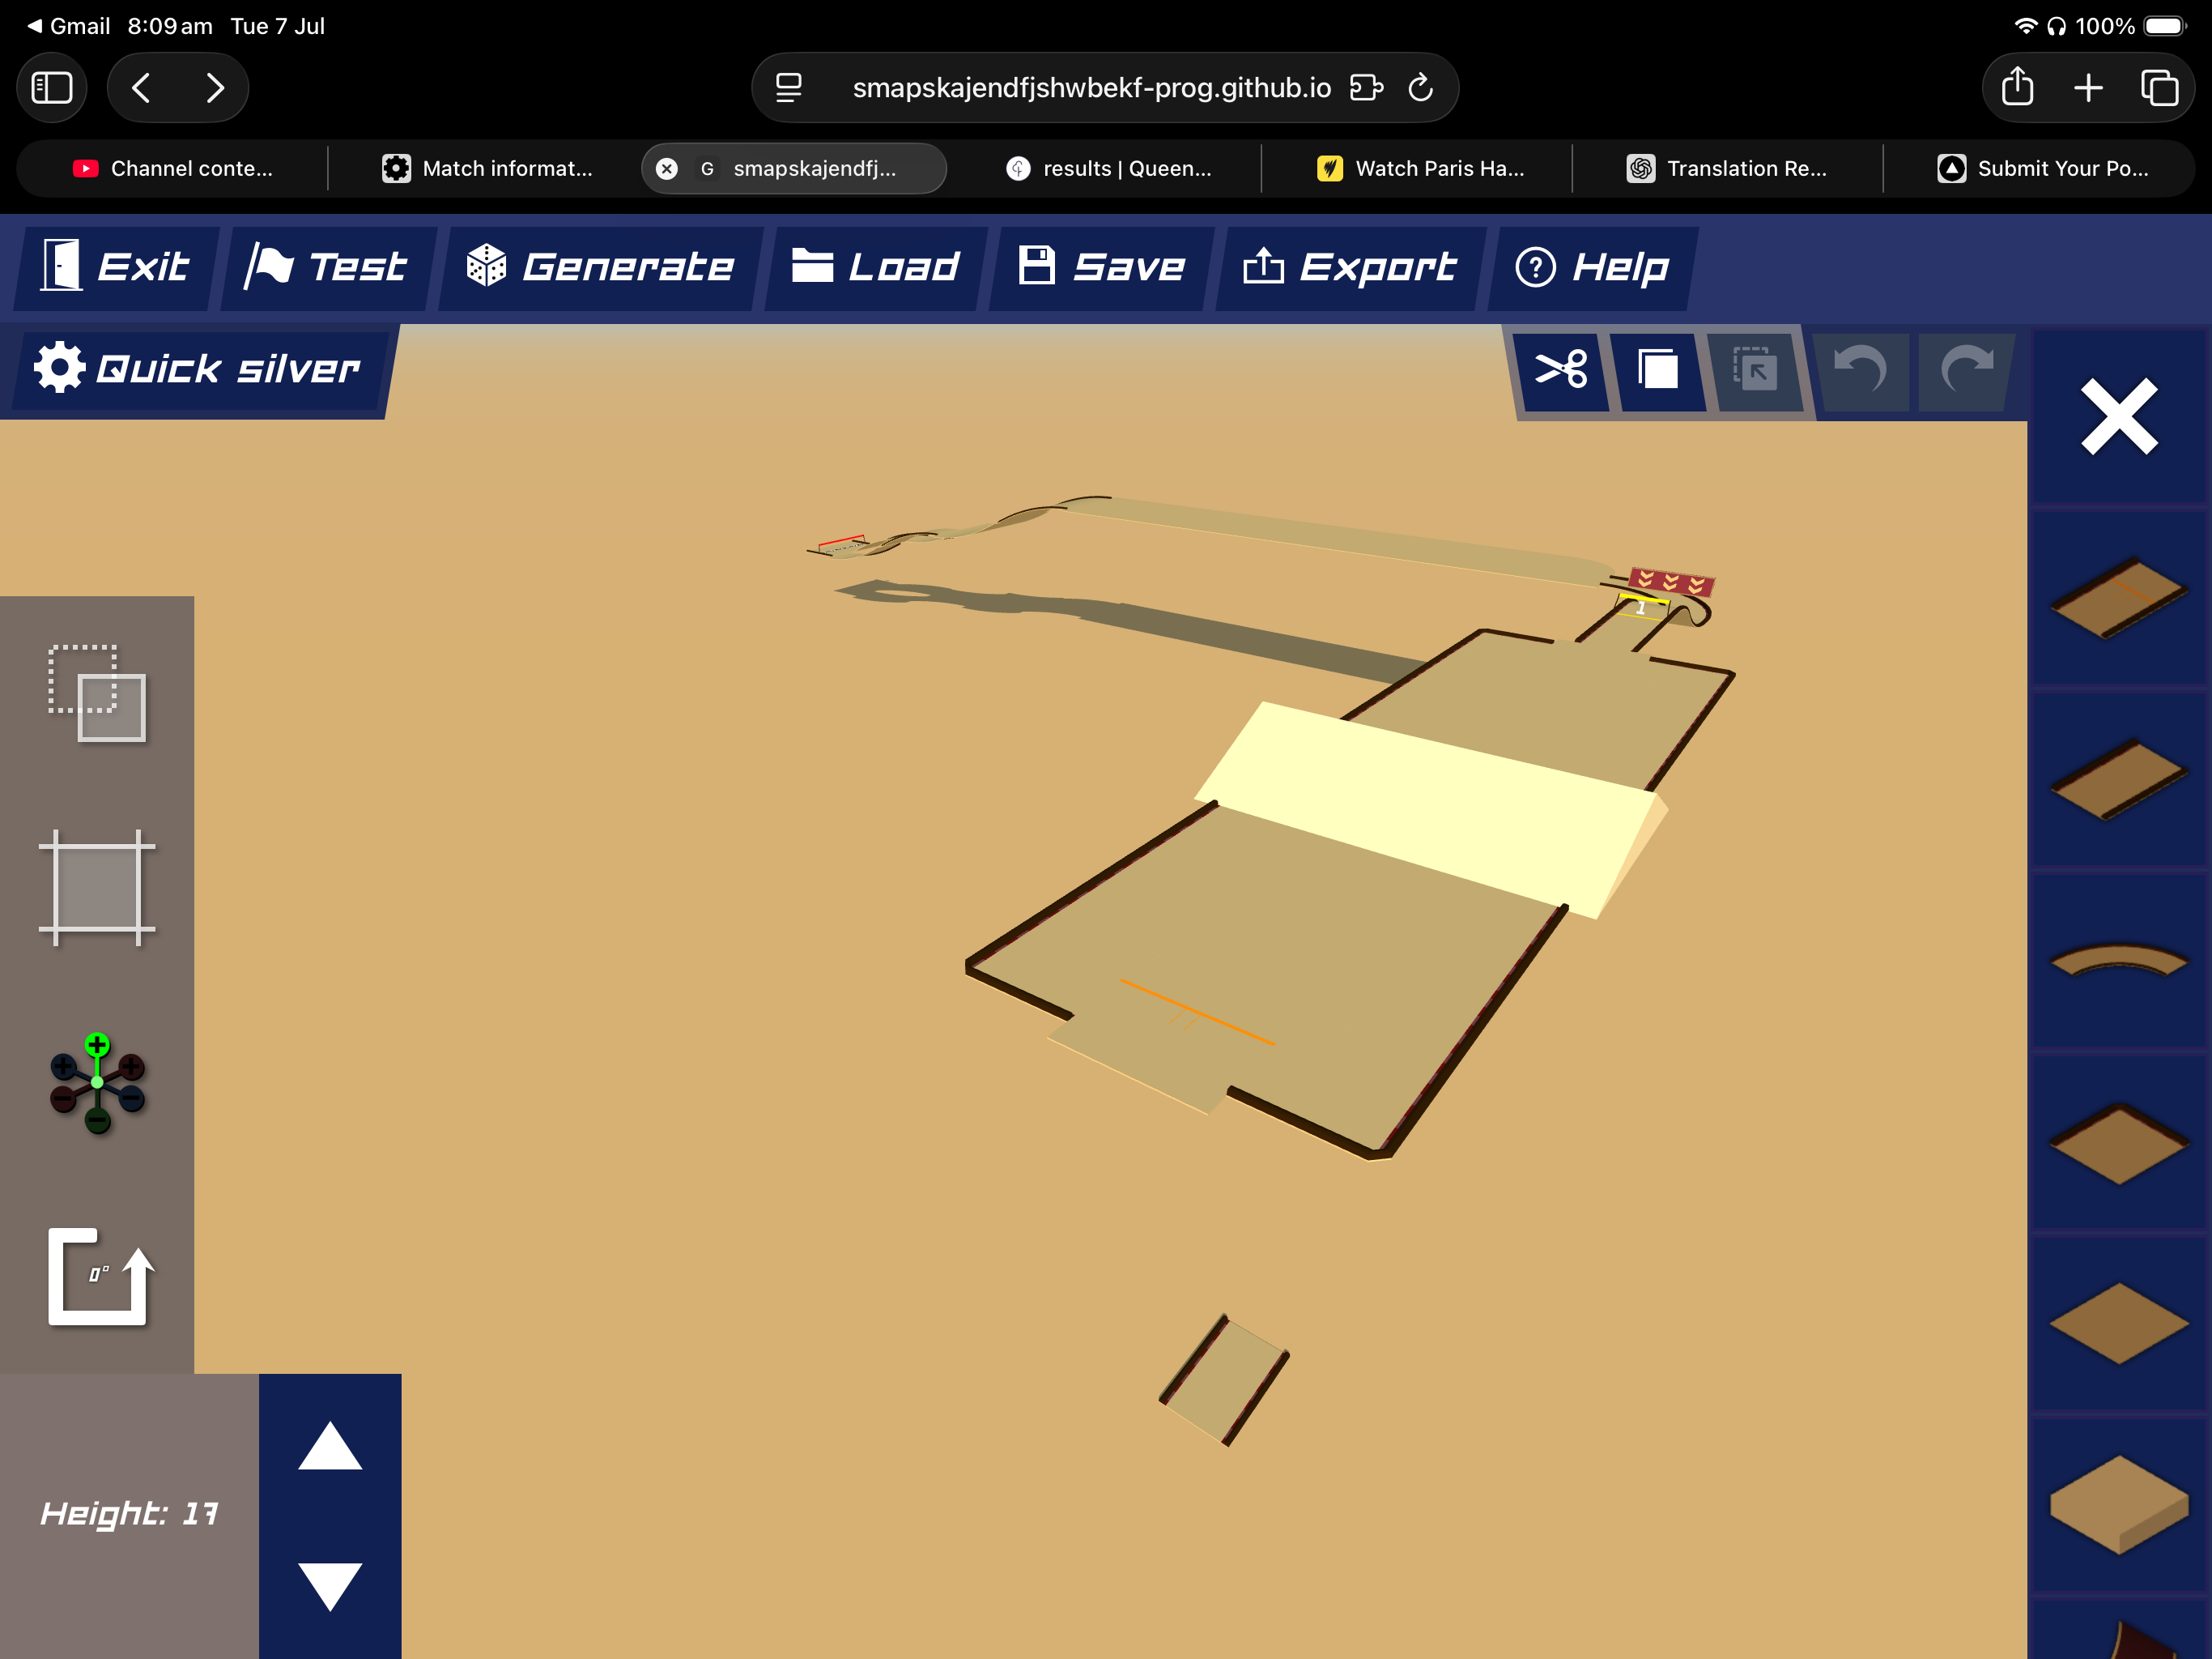This screenshot has width=2212, height=1659.
Task: Choose the bordered square platform piece
Action: tap(2118, 1144)
